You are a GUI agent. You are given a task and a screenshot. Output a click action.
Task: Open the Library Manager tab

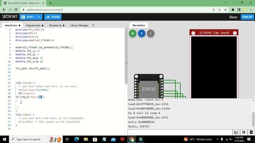coord(79,25)
